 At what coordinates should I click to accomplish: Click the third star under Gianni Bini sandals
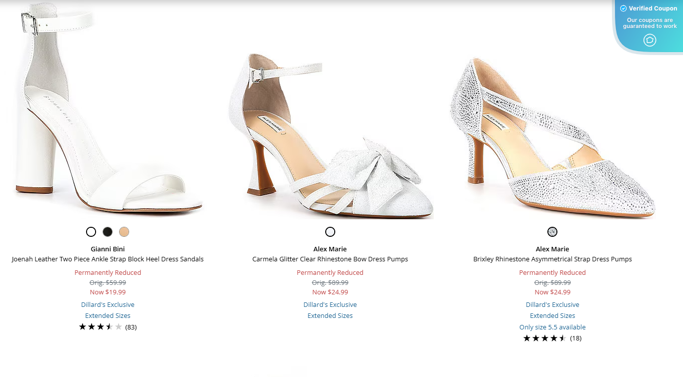coord(100,326)
